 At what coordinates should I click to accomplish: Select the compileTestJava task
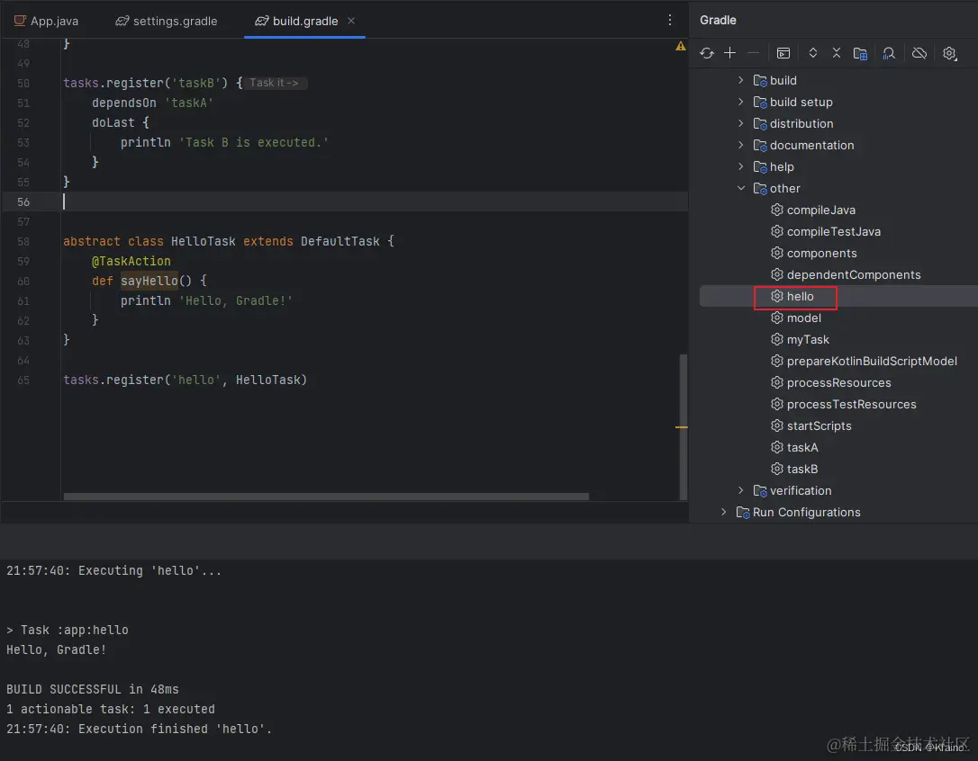coord(833,231)
